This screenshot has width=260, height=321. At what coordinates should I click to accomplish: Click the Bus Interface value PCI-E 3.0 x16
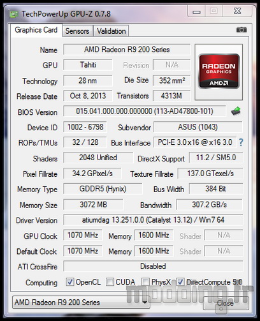[195, 142]
